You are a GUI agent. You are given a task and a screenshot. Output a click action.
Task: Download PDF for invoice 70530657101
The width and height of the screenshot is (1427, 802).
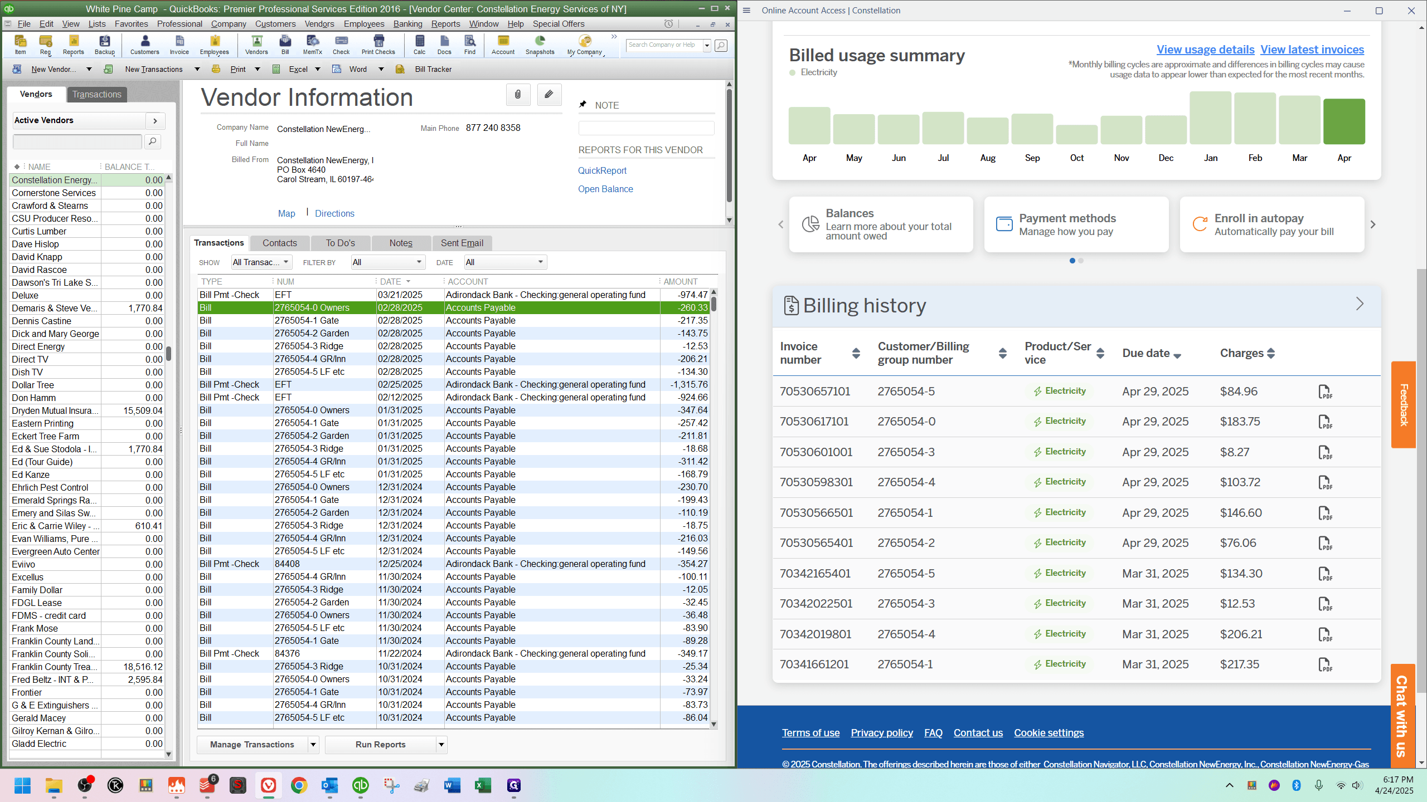click(1325, 392)
